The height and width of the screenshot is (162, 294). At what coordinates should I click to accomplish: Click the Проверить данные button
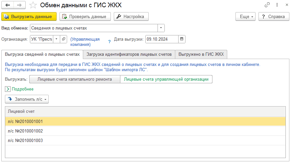point(85,16)
